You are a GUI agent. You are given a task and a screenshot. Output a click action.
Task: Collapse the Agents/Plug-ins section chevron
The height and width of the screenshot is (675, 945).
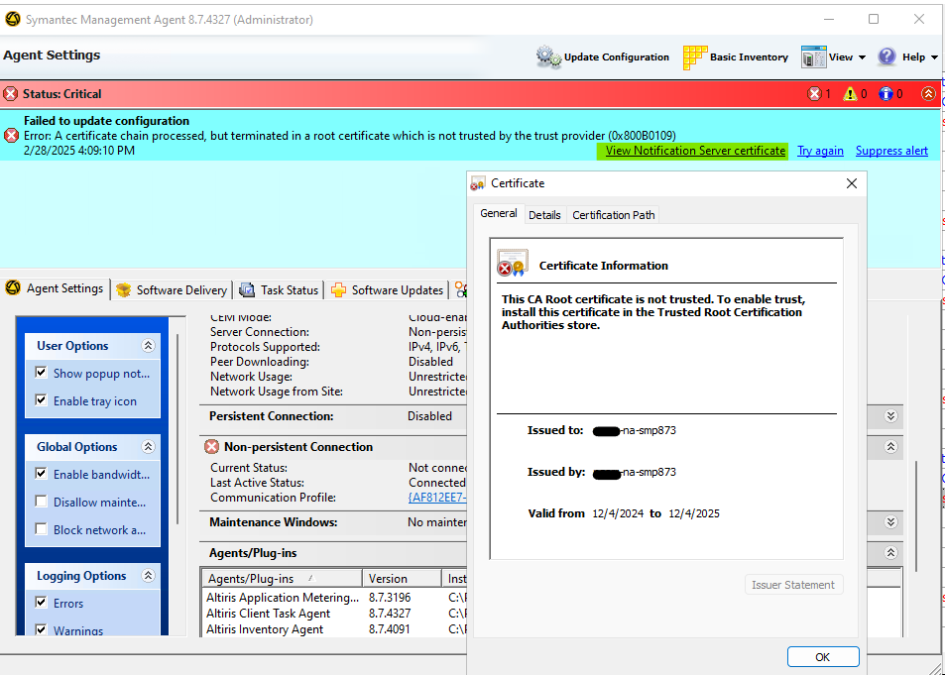coord(890,553)
